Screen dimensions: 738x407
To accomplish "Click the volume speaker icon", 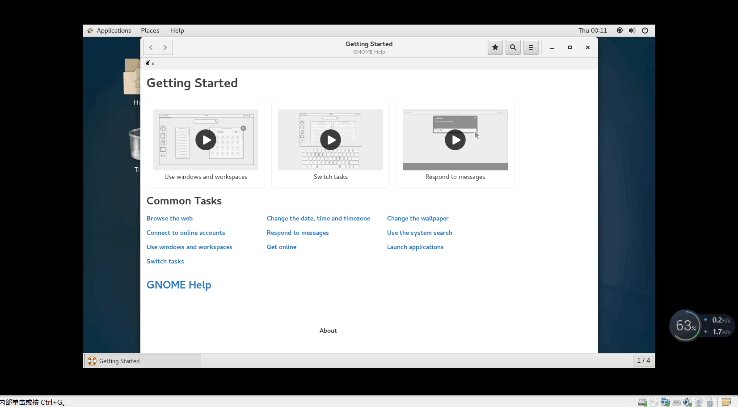I will coord(632,30).
